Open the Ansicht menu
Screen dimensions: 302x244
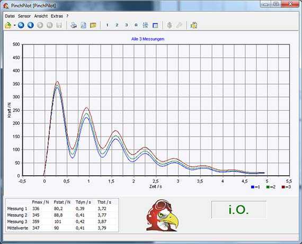(x=41, y=16)
